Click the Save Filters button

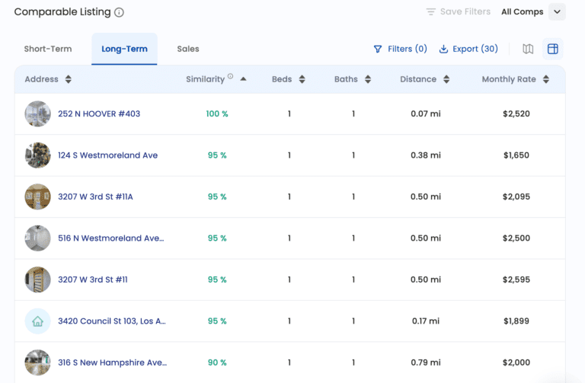(458, 11)
